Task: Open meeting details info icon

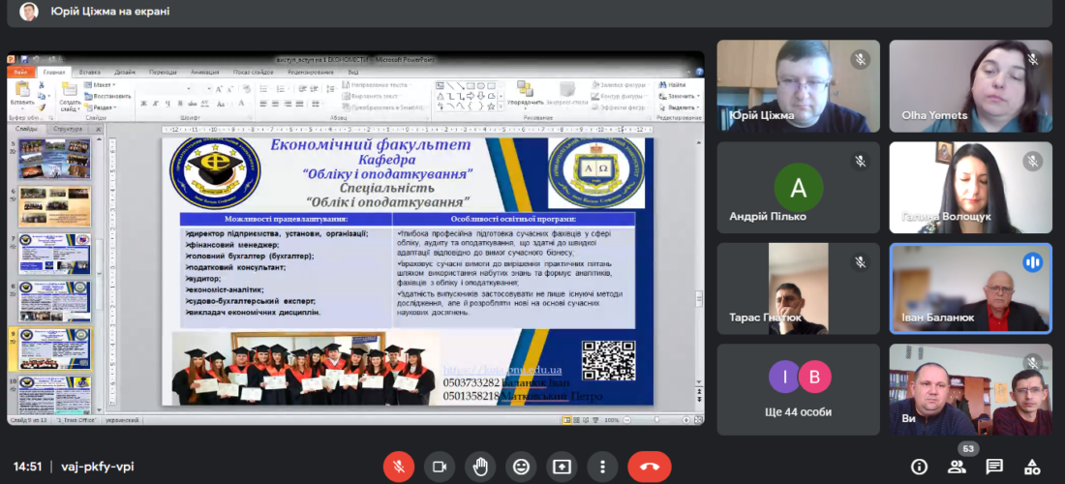Action: pyautogui.click(x=919, y=467)
